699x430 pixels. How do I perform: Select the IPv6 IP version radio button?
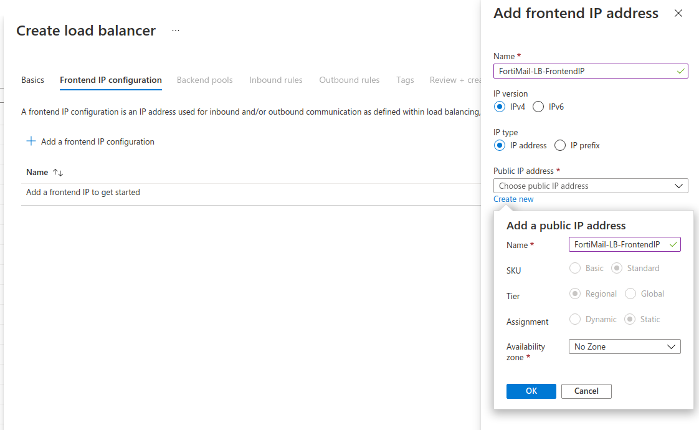537,106
